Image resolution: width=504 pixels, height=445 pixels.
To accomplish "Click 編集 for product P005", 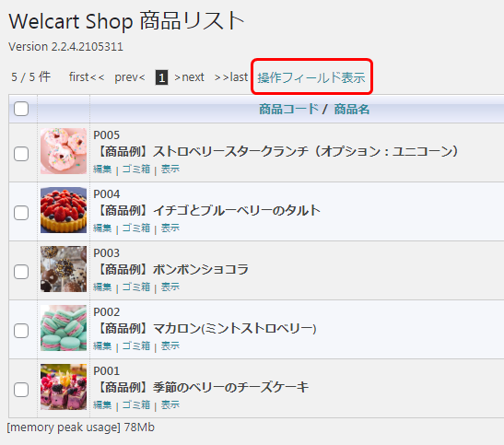I will 102,169.
